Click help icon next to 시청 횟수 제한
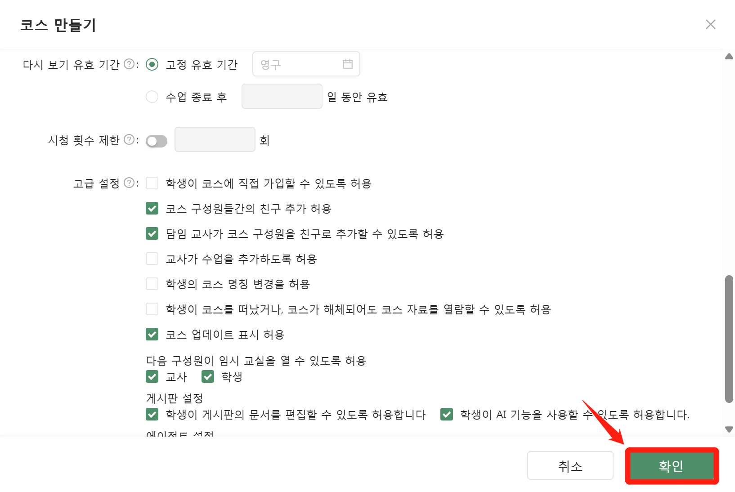Image resolution: width=735 pixels, height=492 pixels. tap(129, 140)
